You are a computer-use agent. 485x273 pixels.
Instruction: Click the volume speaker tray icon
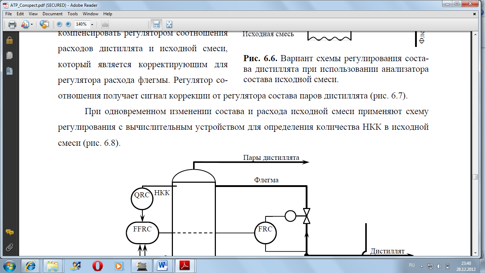(439, 266)
